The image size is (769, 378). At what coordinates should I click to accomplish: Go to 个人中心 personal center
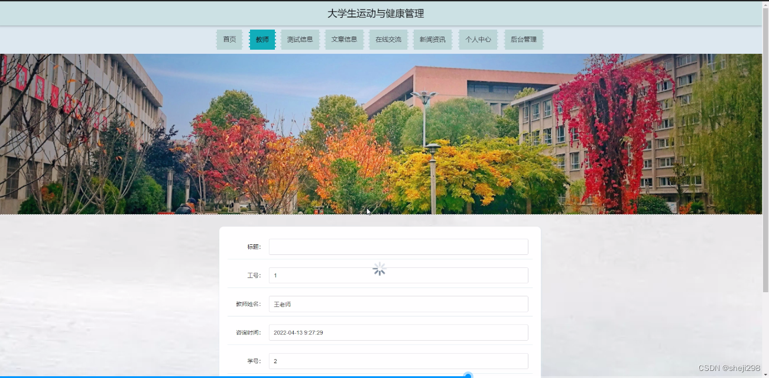point(478,40)
